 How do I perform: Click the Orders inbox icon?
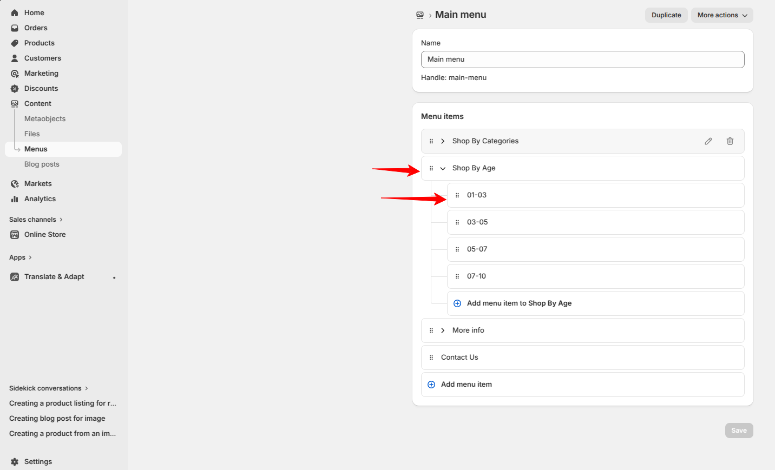click(x=15, y=28)
